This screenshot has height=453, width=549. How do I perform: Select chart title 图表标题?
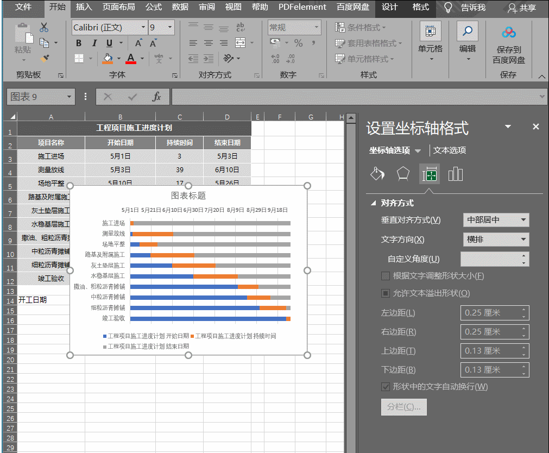pos(188,196)
